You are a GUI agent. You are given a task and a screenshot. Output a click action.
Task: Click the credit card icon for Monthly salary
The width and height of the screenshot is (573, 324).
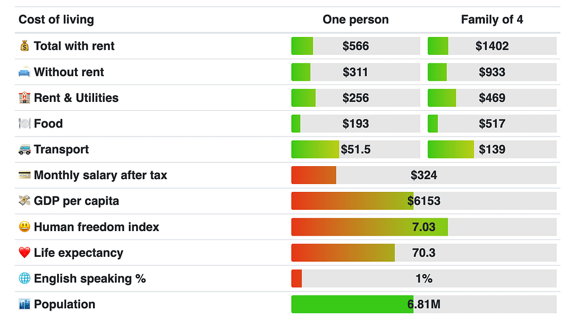24,175
